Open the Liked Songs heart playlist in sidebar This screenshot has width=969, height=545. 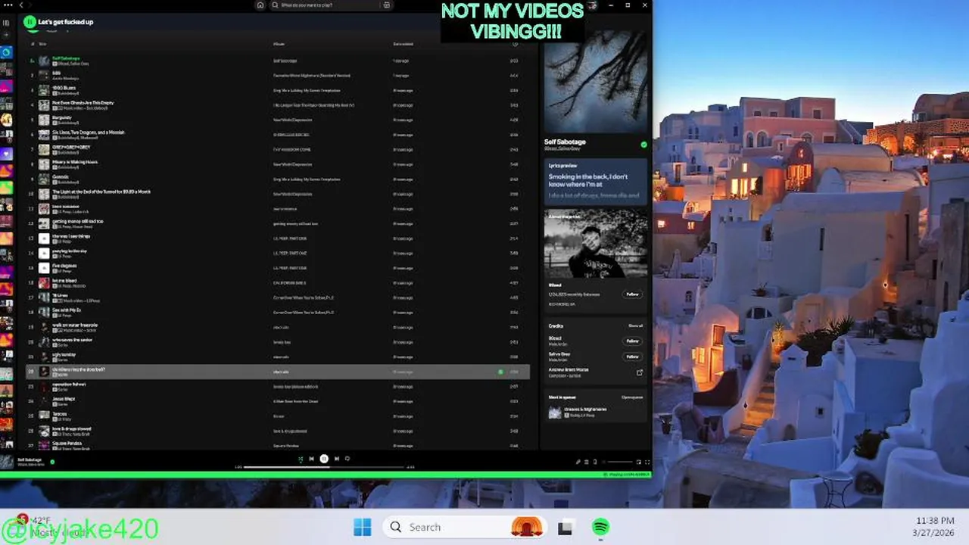tap(6, 154)
